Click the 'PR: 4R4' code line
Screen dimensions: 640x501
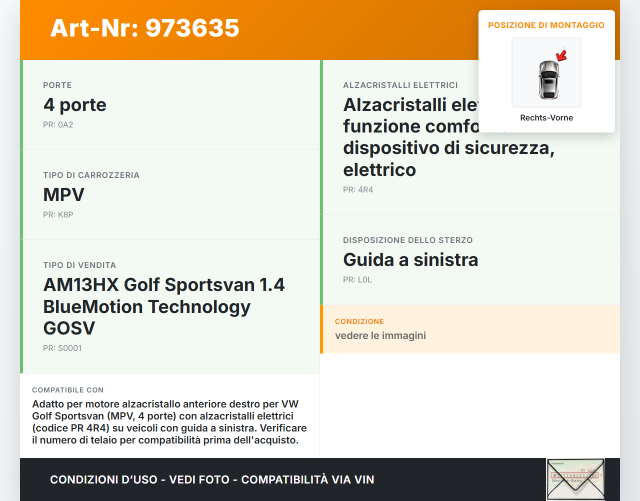click(x=358, y=190)
